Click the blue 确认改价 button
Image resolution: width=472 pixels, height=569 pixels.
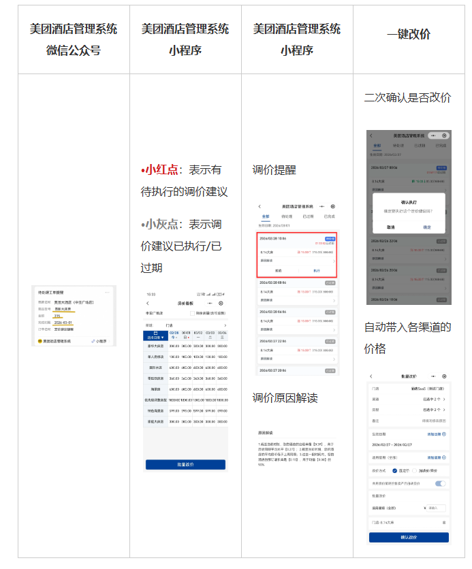click(x=409, y=538)
